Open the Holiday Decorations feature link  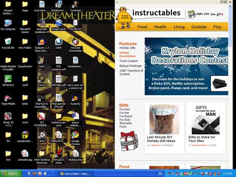128,54
